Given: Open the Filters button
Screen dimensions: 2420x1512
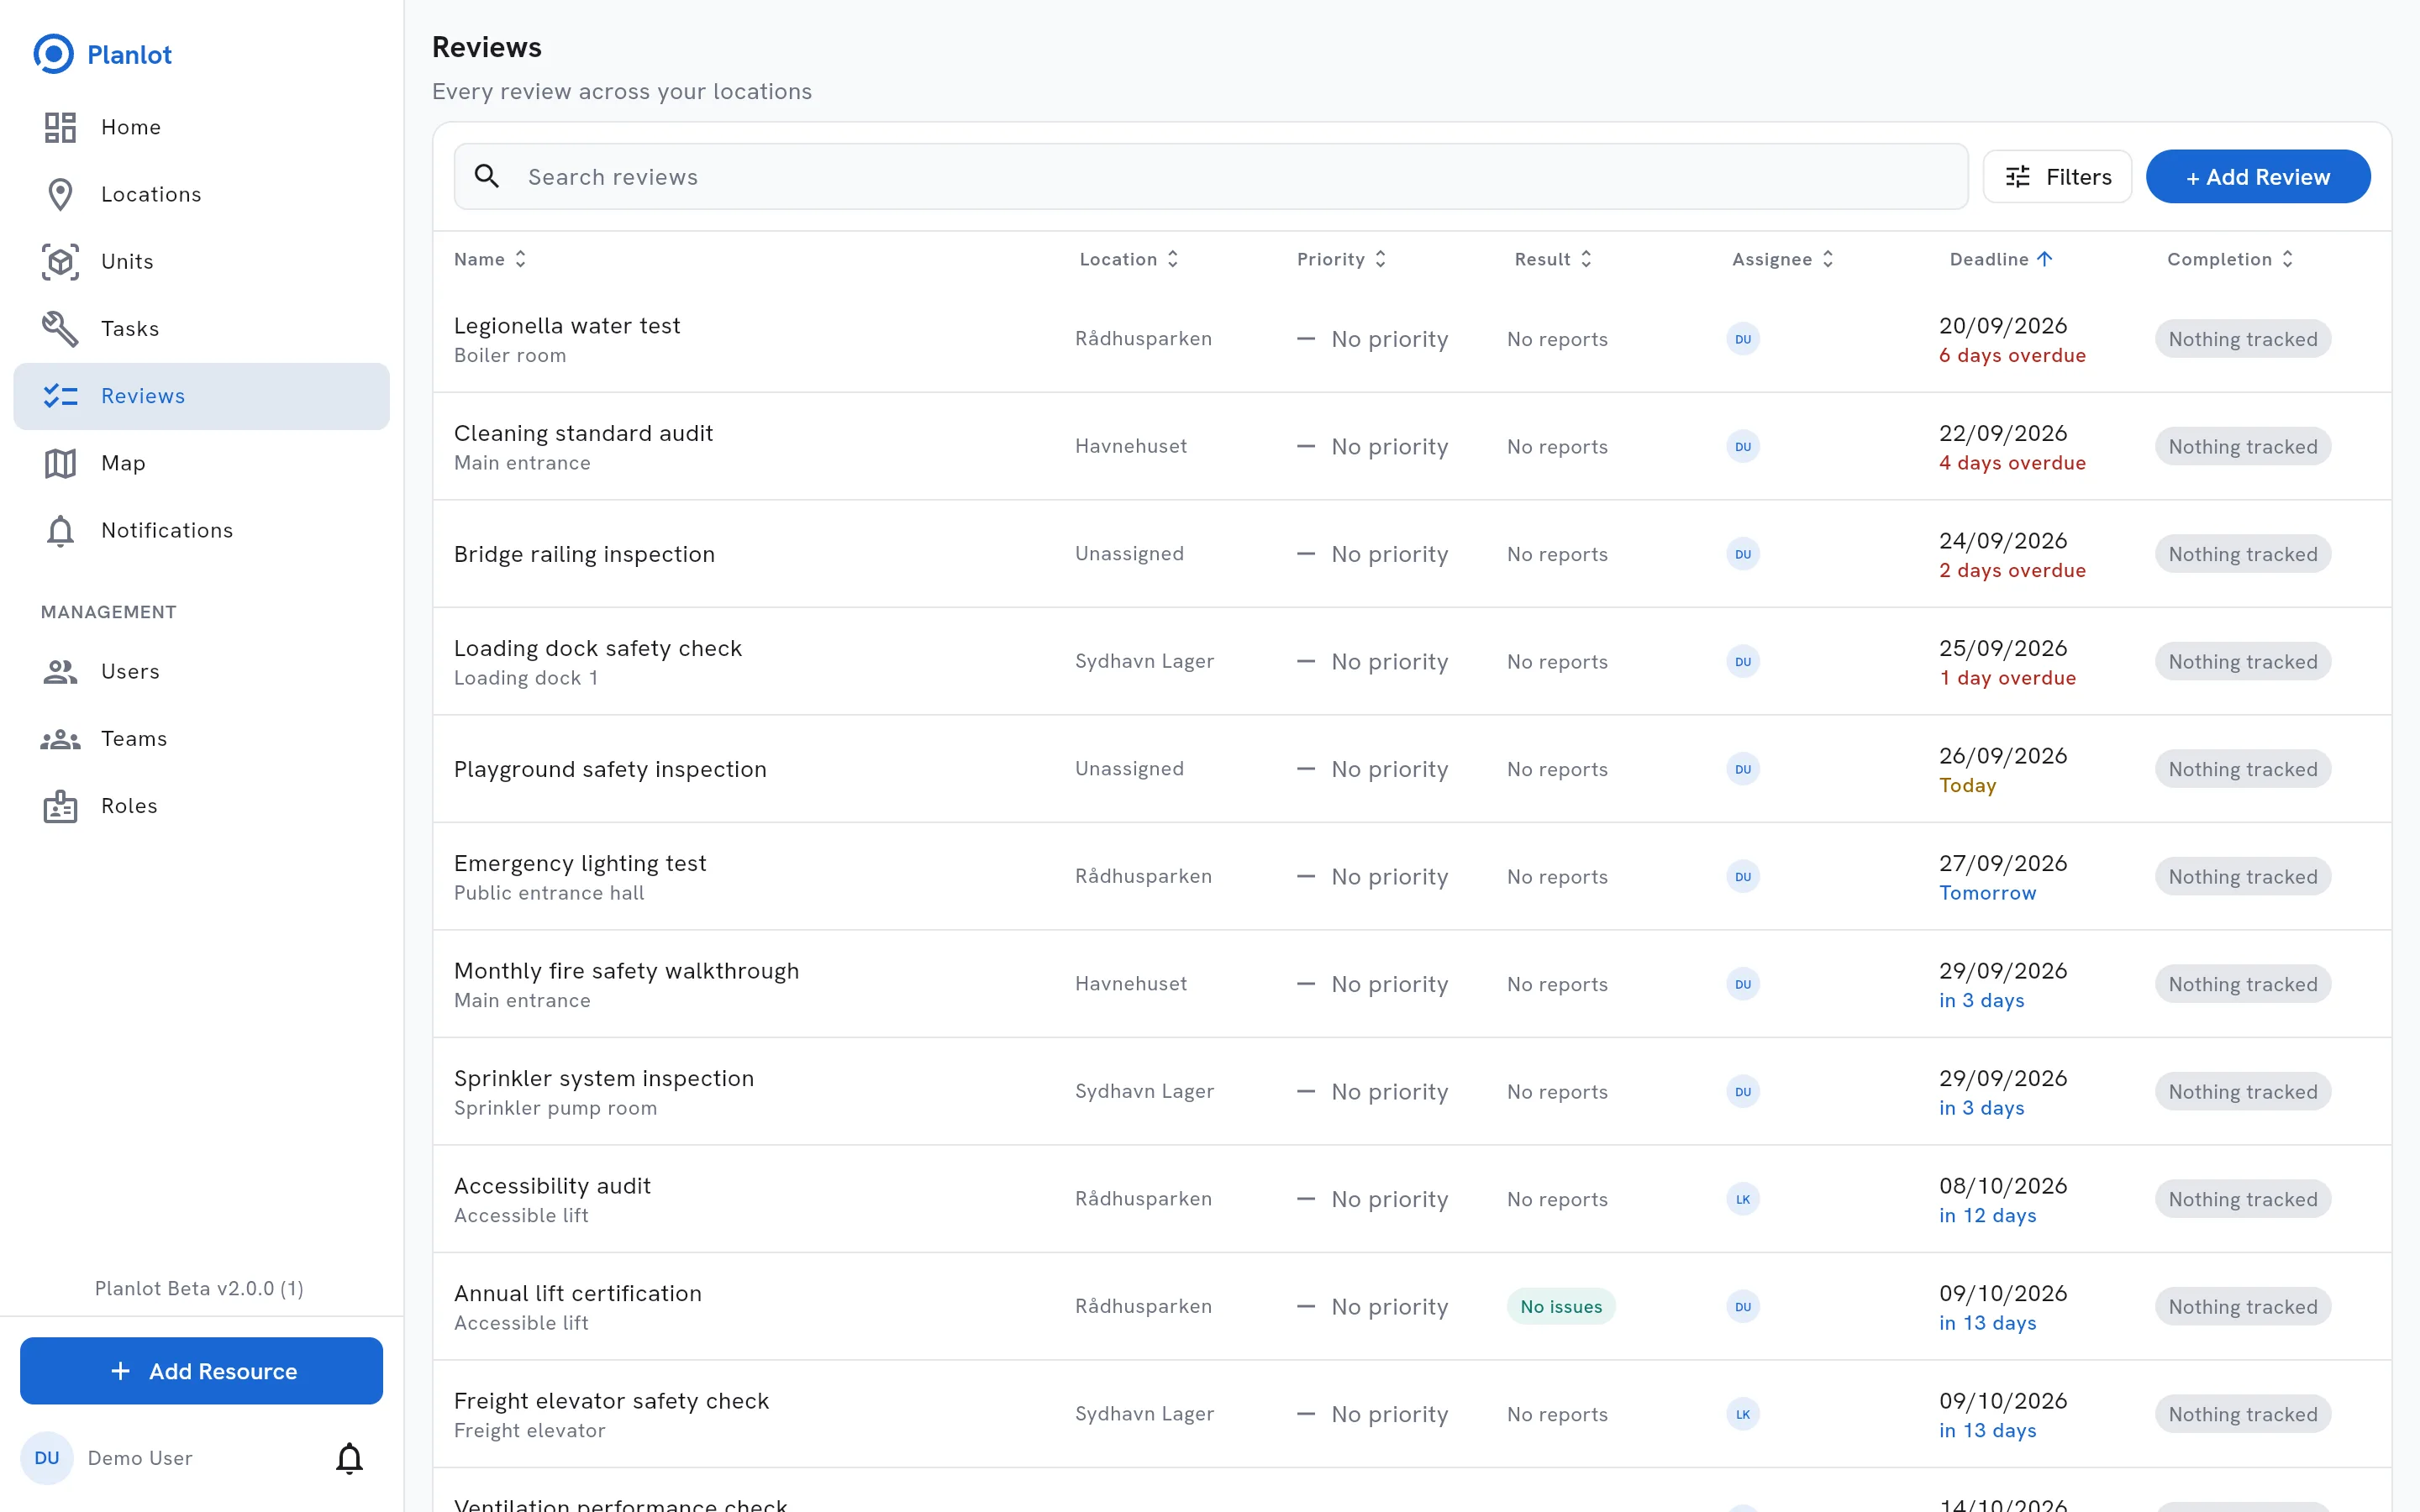Looking at the screenshot, I should click(x=2058, y=177).
